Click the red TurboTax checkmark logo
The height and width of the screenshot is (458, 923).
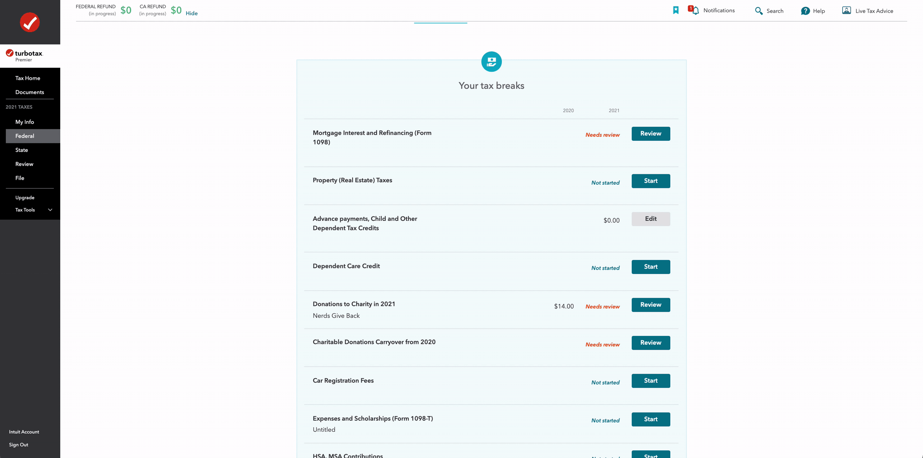tap(30, 22)
